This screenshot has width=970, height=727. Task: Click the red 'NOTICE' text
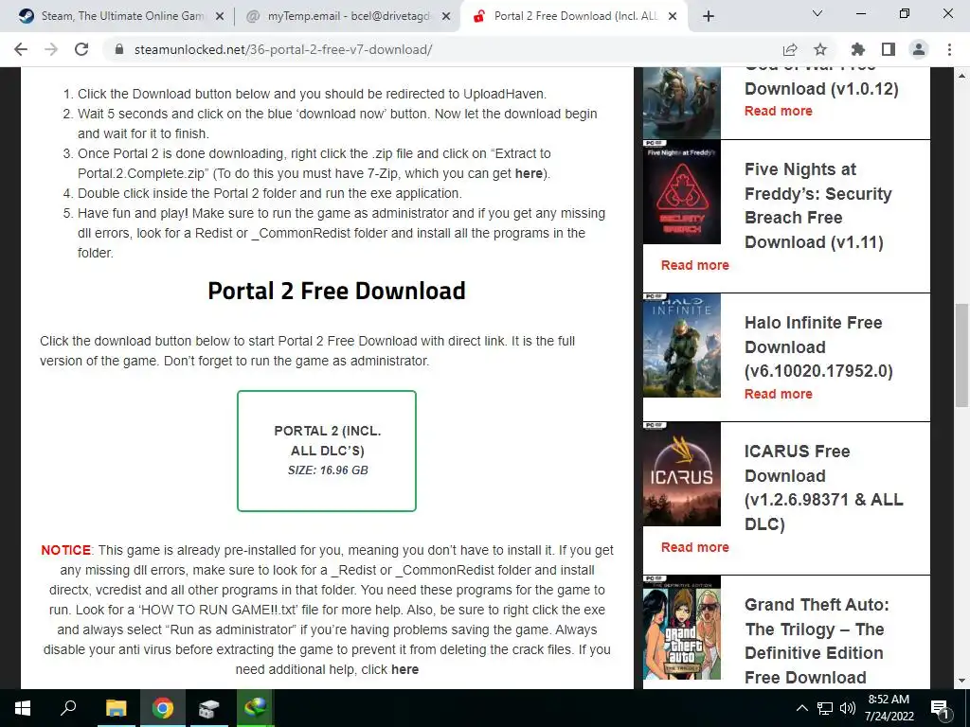[x=66, y=550]
